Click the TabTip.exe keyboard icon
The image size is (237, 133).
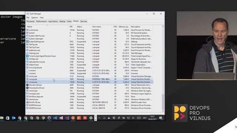[27, 44]
